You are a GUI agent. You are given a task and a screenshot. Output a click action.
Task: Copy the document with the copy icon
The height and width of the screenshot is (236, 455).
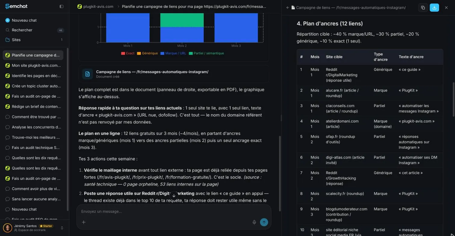[423, 8]
